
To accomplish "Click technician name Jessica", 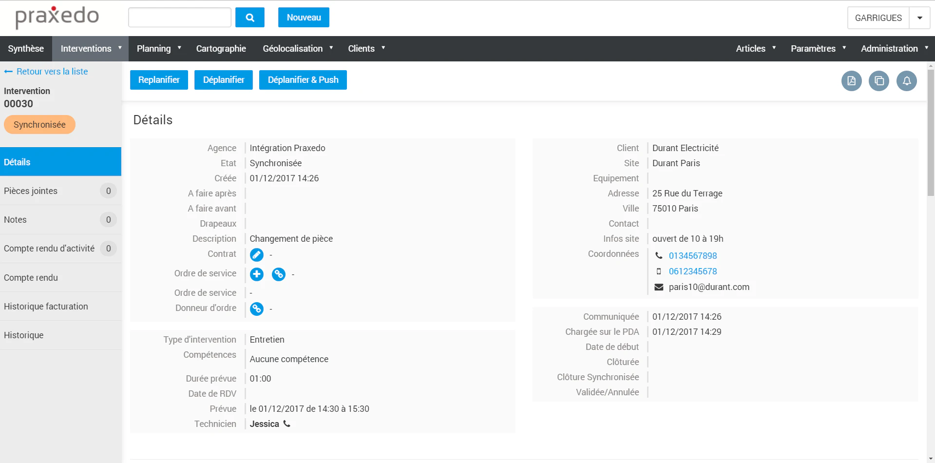I will [264, 424].
